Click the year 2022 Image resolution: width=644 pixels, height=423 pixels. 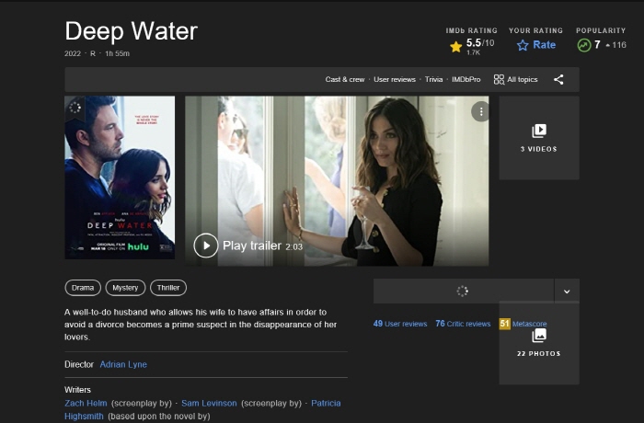(x=73, y=53)
